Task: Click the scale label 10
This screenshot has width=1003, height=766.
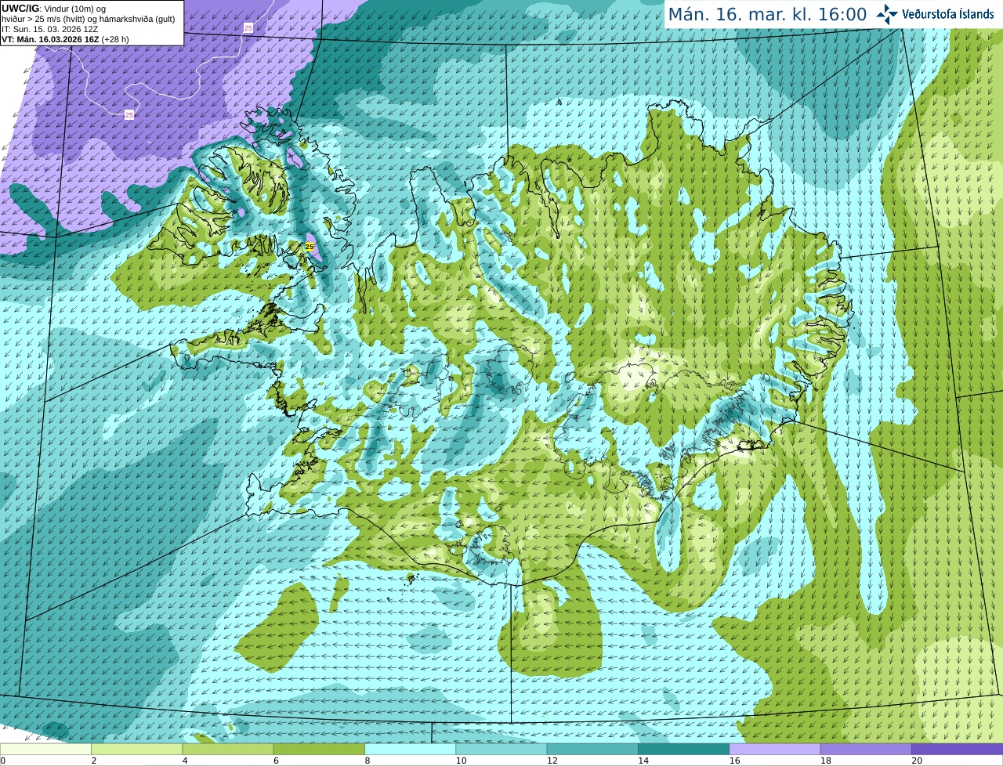Action: pos(461,761)
